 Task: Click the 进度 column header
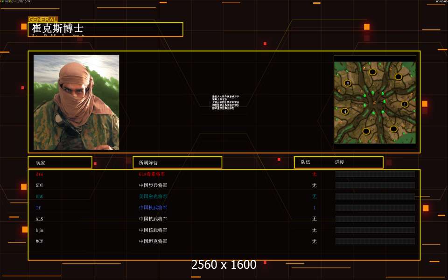tap(339, 162)
